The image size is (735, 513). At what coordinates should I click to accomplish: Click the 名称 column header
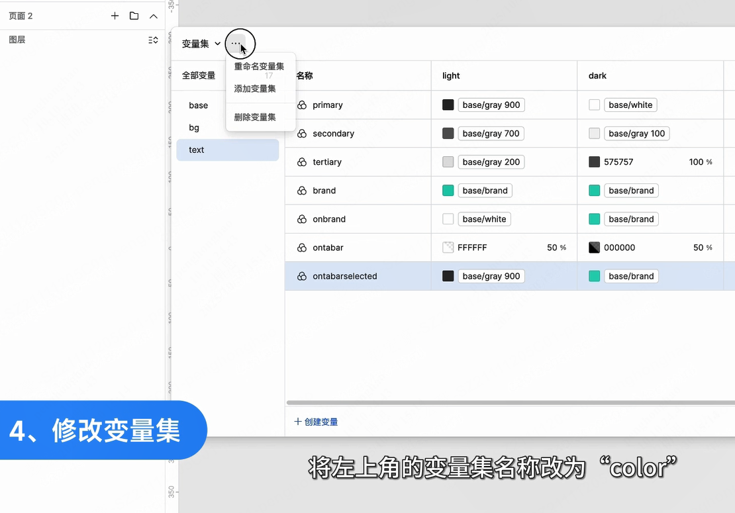pyautogui.click(x=305, y=76)
